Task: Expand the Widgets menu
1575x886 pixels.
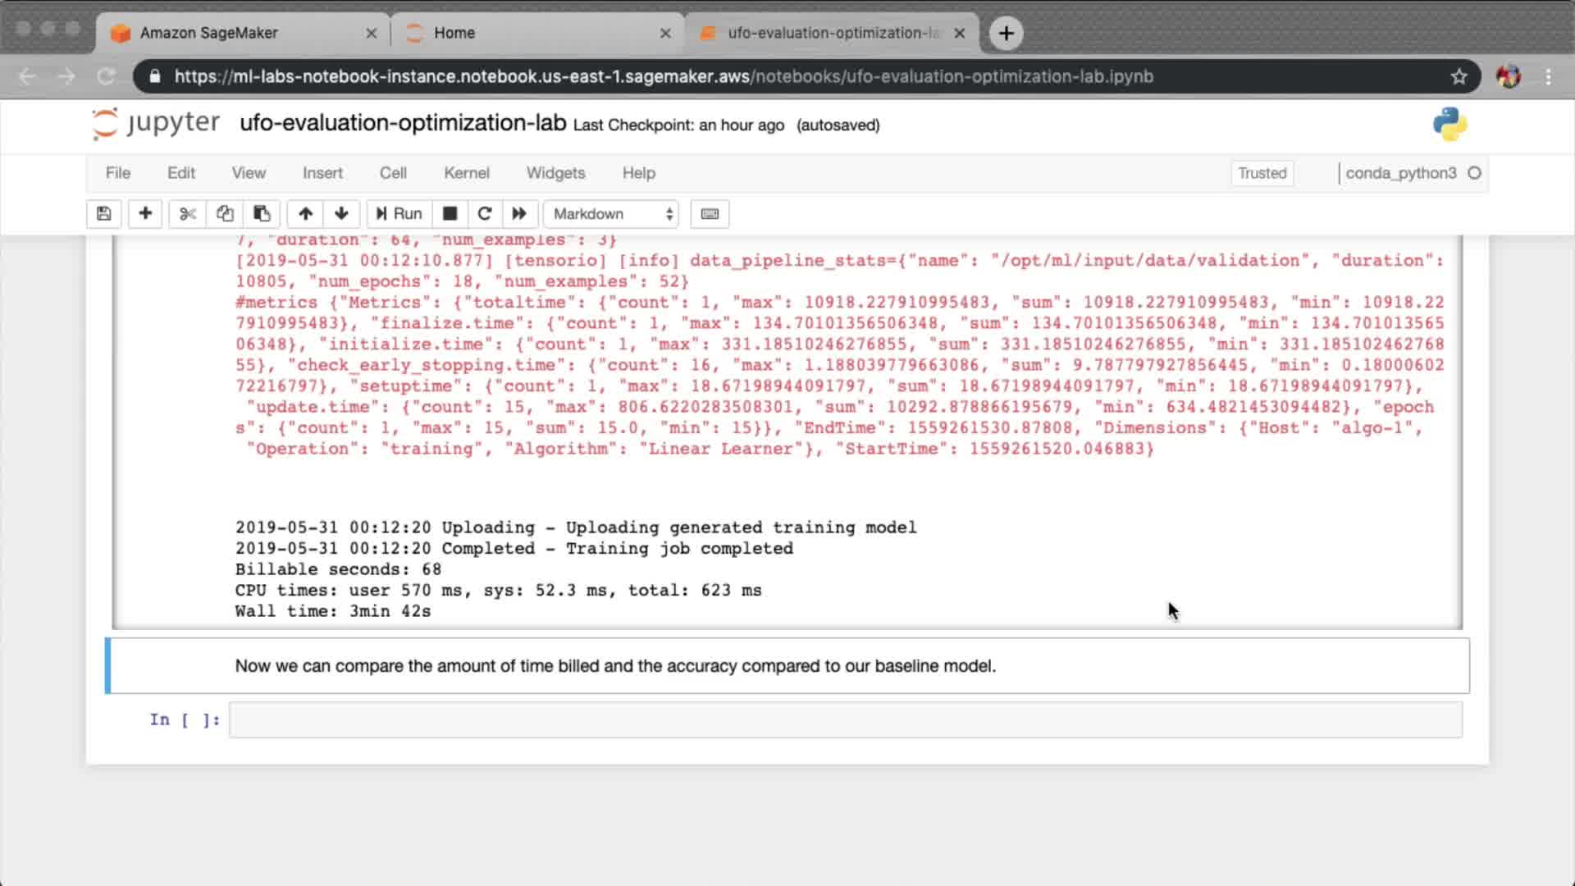Action: [x=555, y=173]
